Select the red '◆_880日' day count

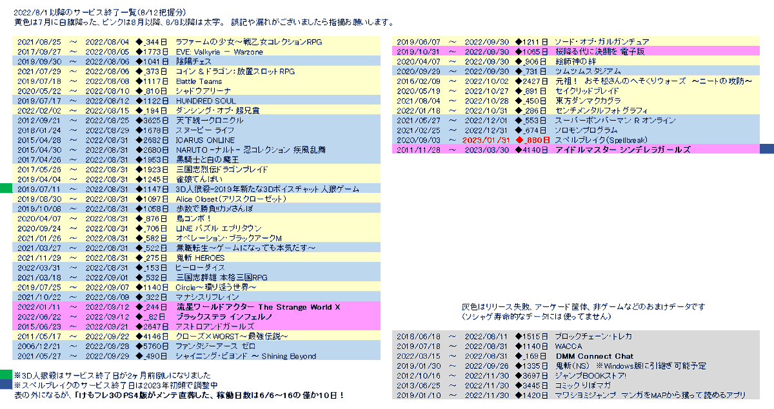(x=533, y=140)
